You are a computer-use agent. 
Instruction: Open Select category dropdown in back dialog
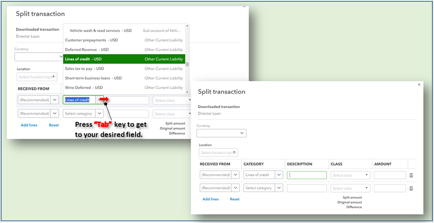coord(99,113)
